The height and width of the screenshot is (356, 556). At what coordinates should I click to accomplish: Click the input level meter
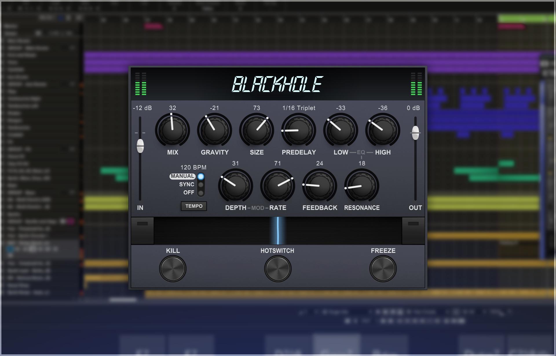pos(141,84)
